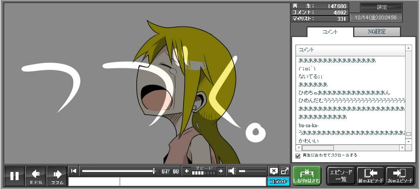
Task: Click the ススム forward arrow button
Action: 57,176
